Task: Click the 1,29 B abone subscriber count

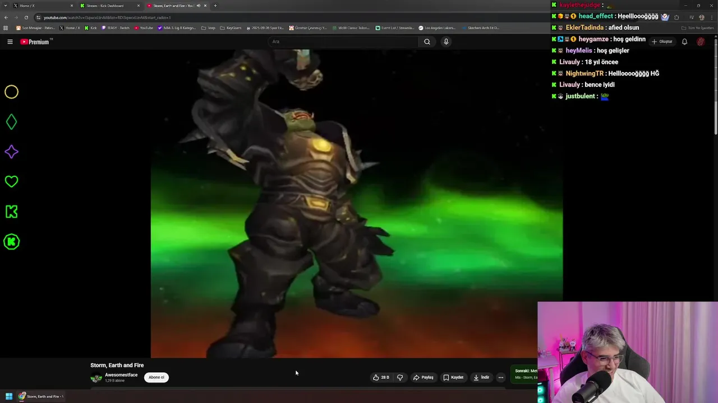Action: 115,381
